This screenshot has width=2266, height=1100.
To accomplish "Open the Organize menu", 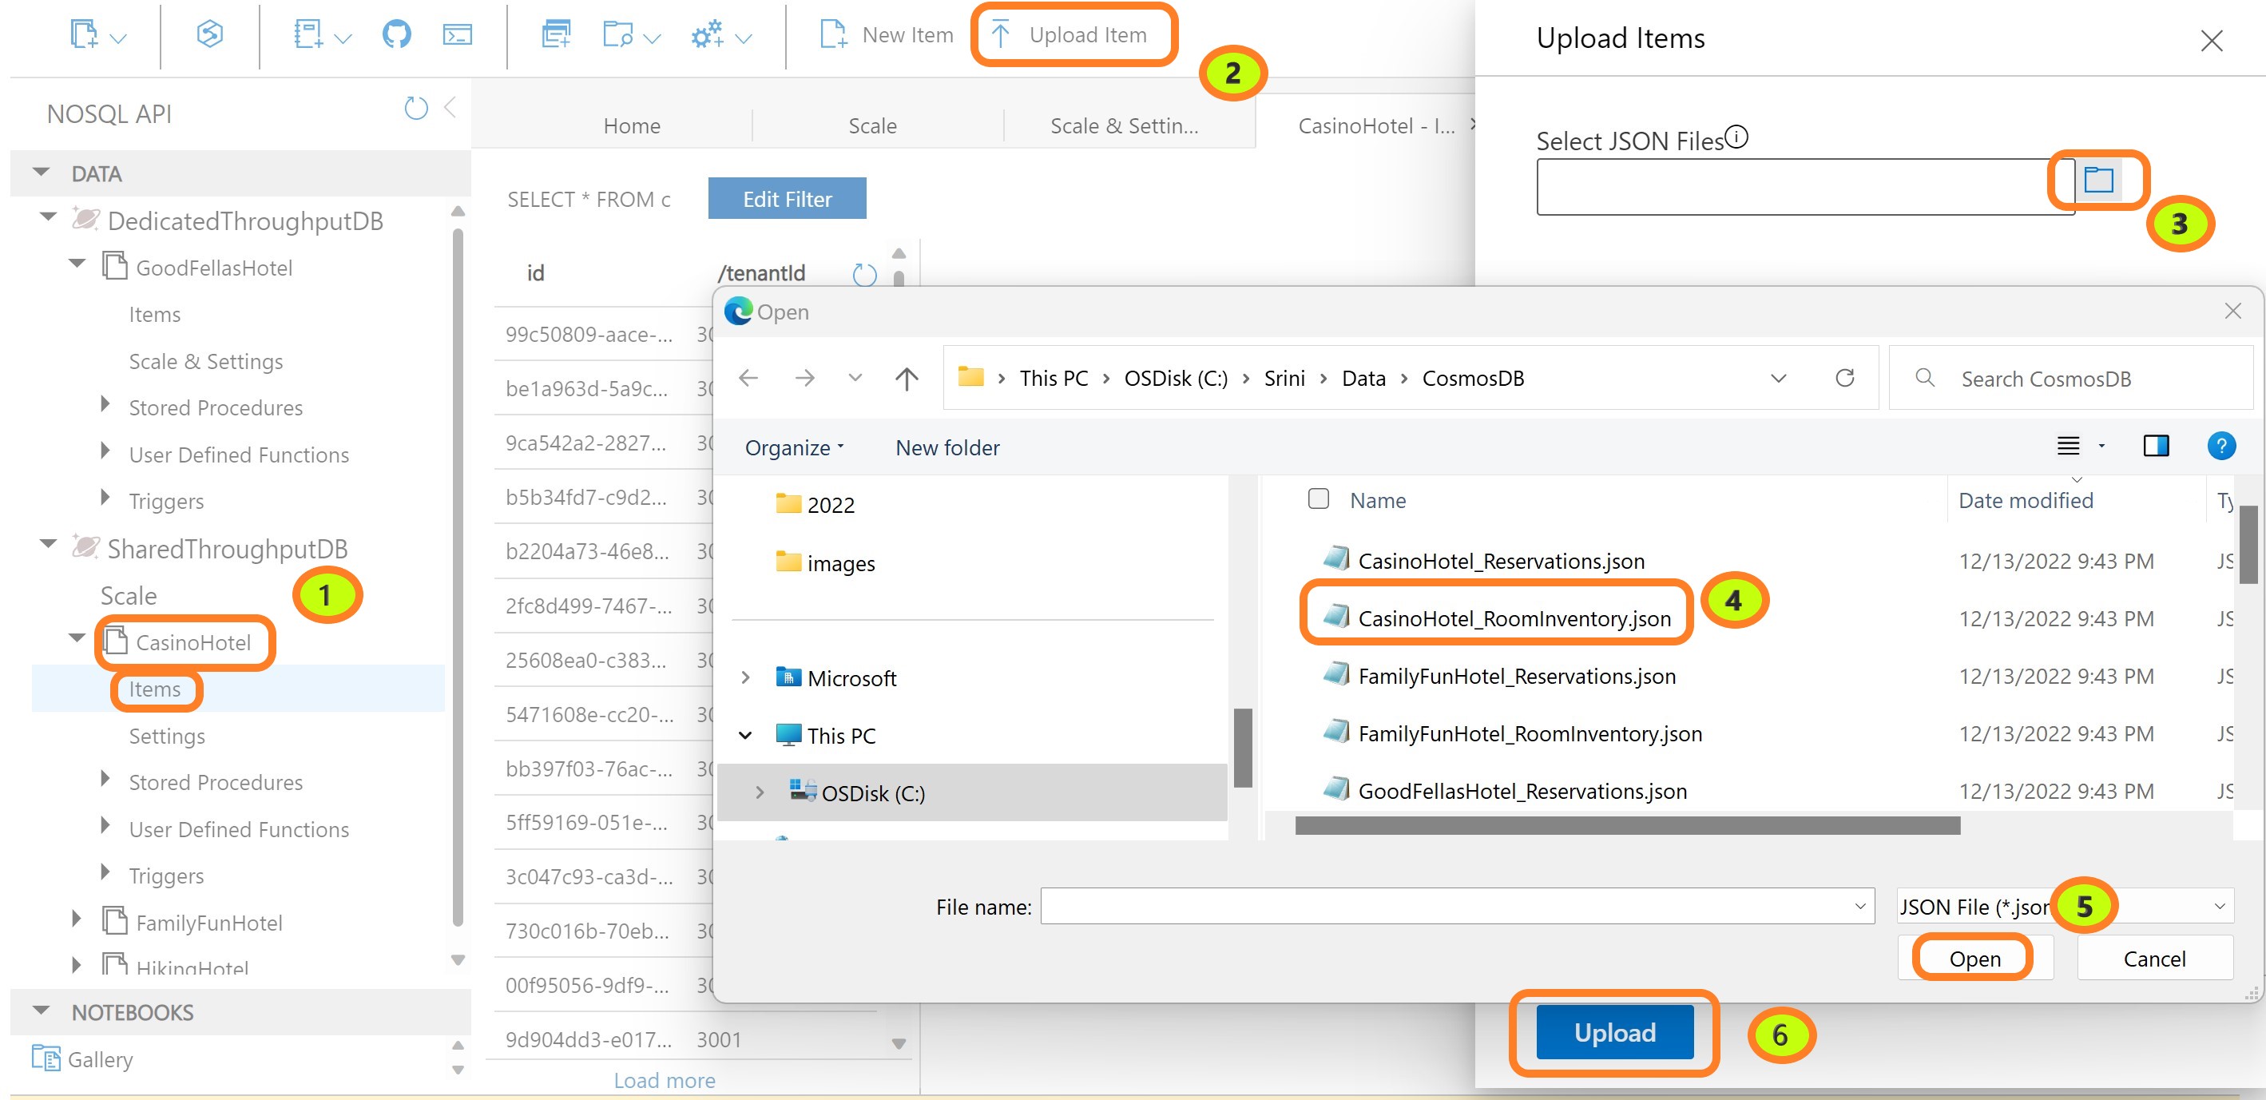I will 793,448.
